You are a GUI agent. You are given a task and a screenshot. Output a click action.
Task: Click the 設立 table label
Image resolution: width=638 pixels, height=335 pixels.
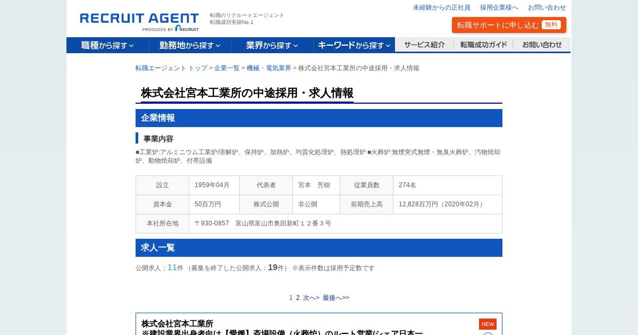click(163, 185)
